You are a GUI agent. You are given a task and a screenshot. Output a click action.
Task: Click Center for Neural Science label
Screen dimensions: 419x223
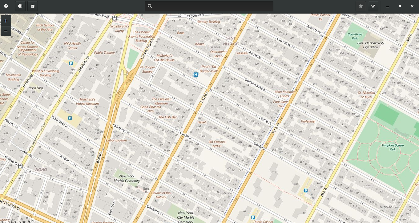tap(28, 45)
